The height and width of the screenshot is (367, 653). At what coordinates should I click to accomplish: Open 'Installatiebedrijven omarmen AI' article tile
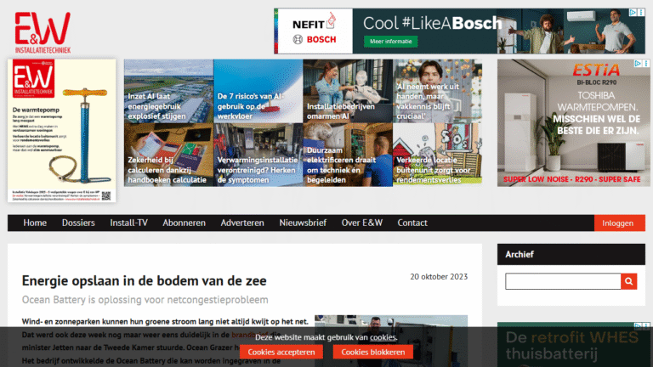347,91
